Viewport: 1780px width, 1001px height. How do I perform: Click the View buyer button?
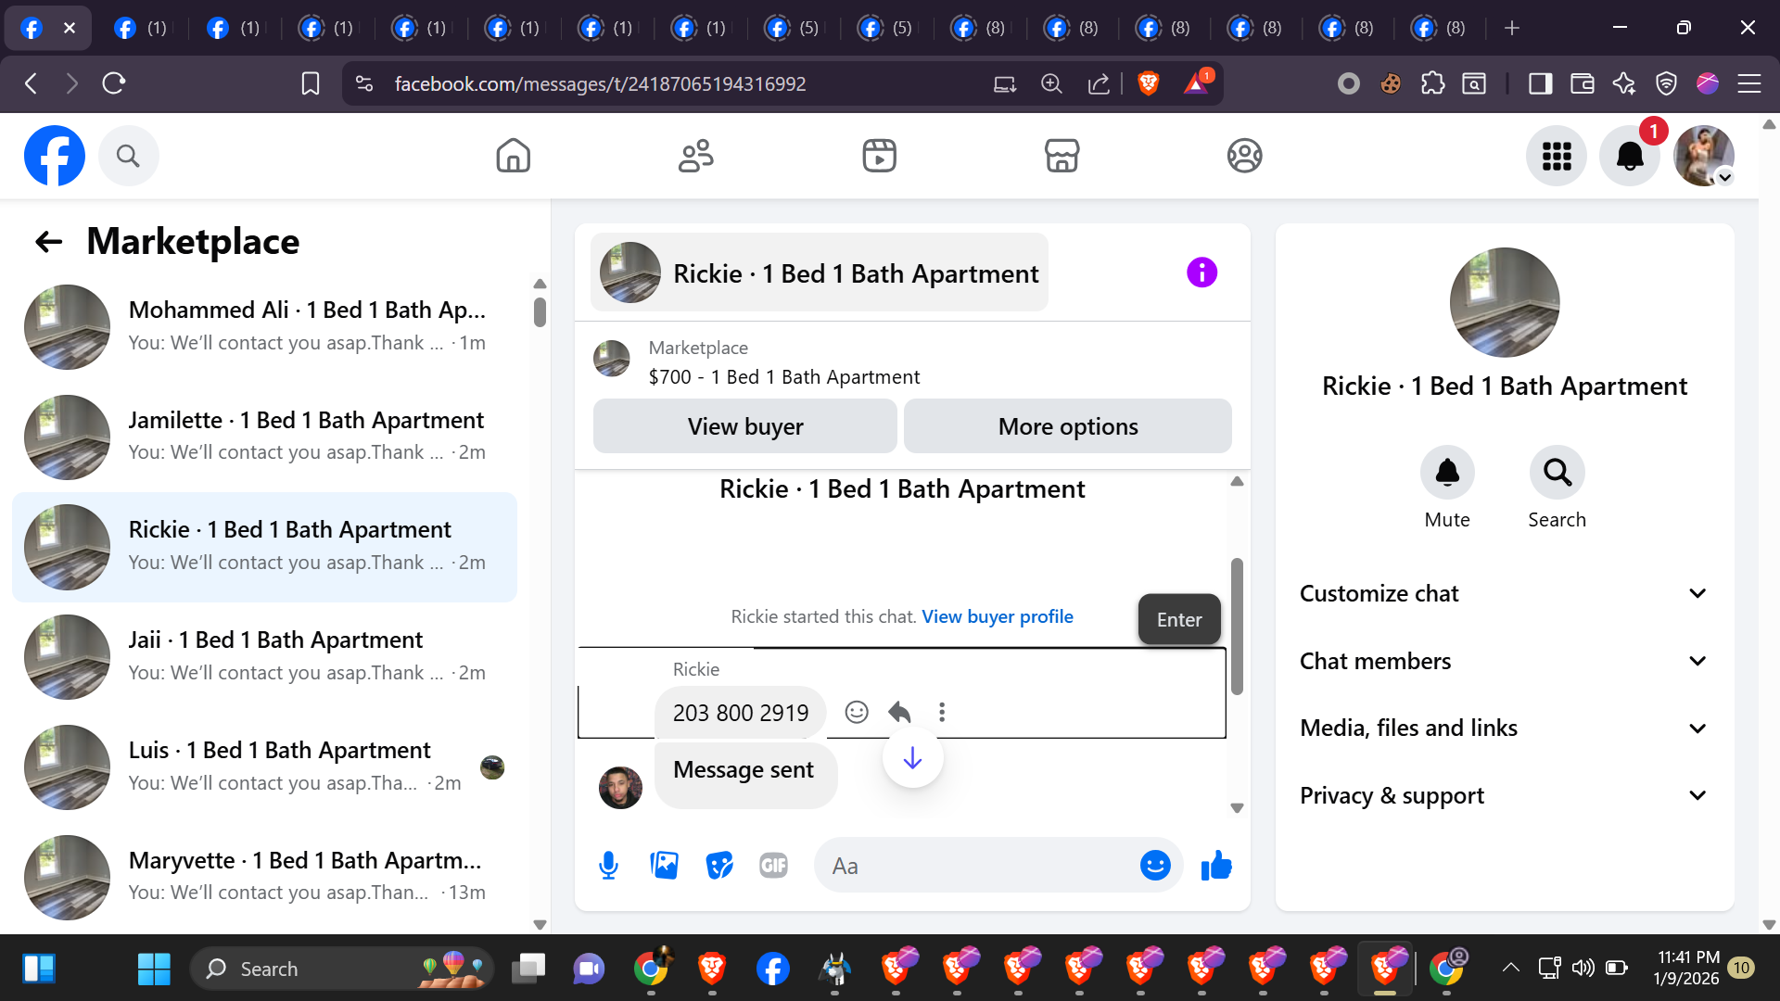[x=744, y=426]
